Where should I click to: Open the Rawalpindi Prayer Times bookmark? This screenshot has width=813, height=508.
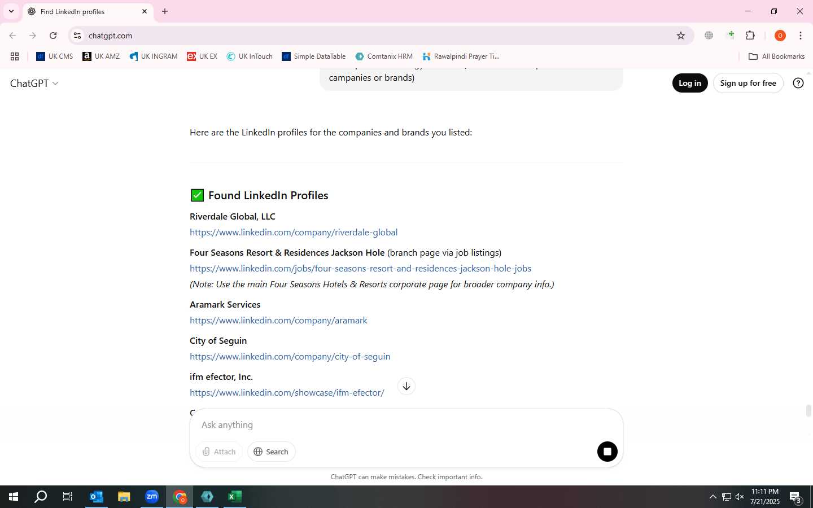[x=461, y=56]
